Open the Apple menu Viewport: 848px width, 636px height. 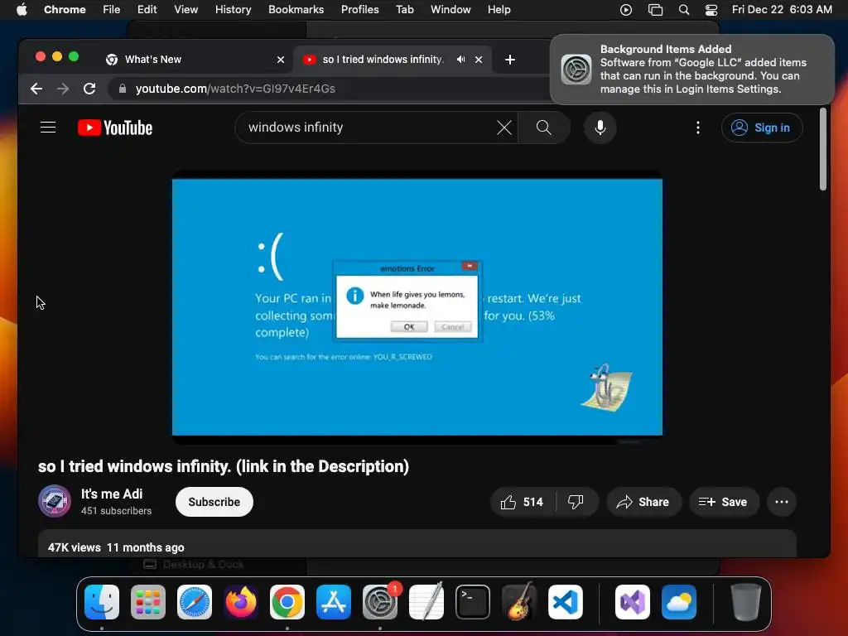tap(22, 9)
